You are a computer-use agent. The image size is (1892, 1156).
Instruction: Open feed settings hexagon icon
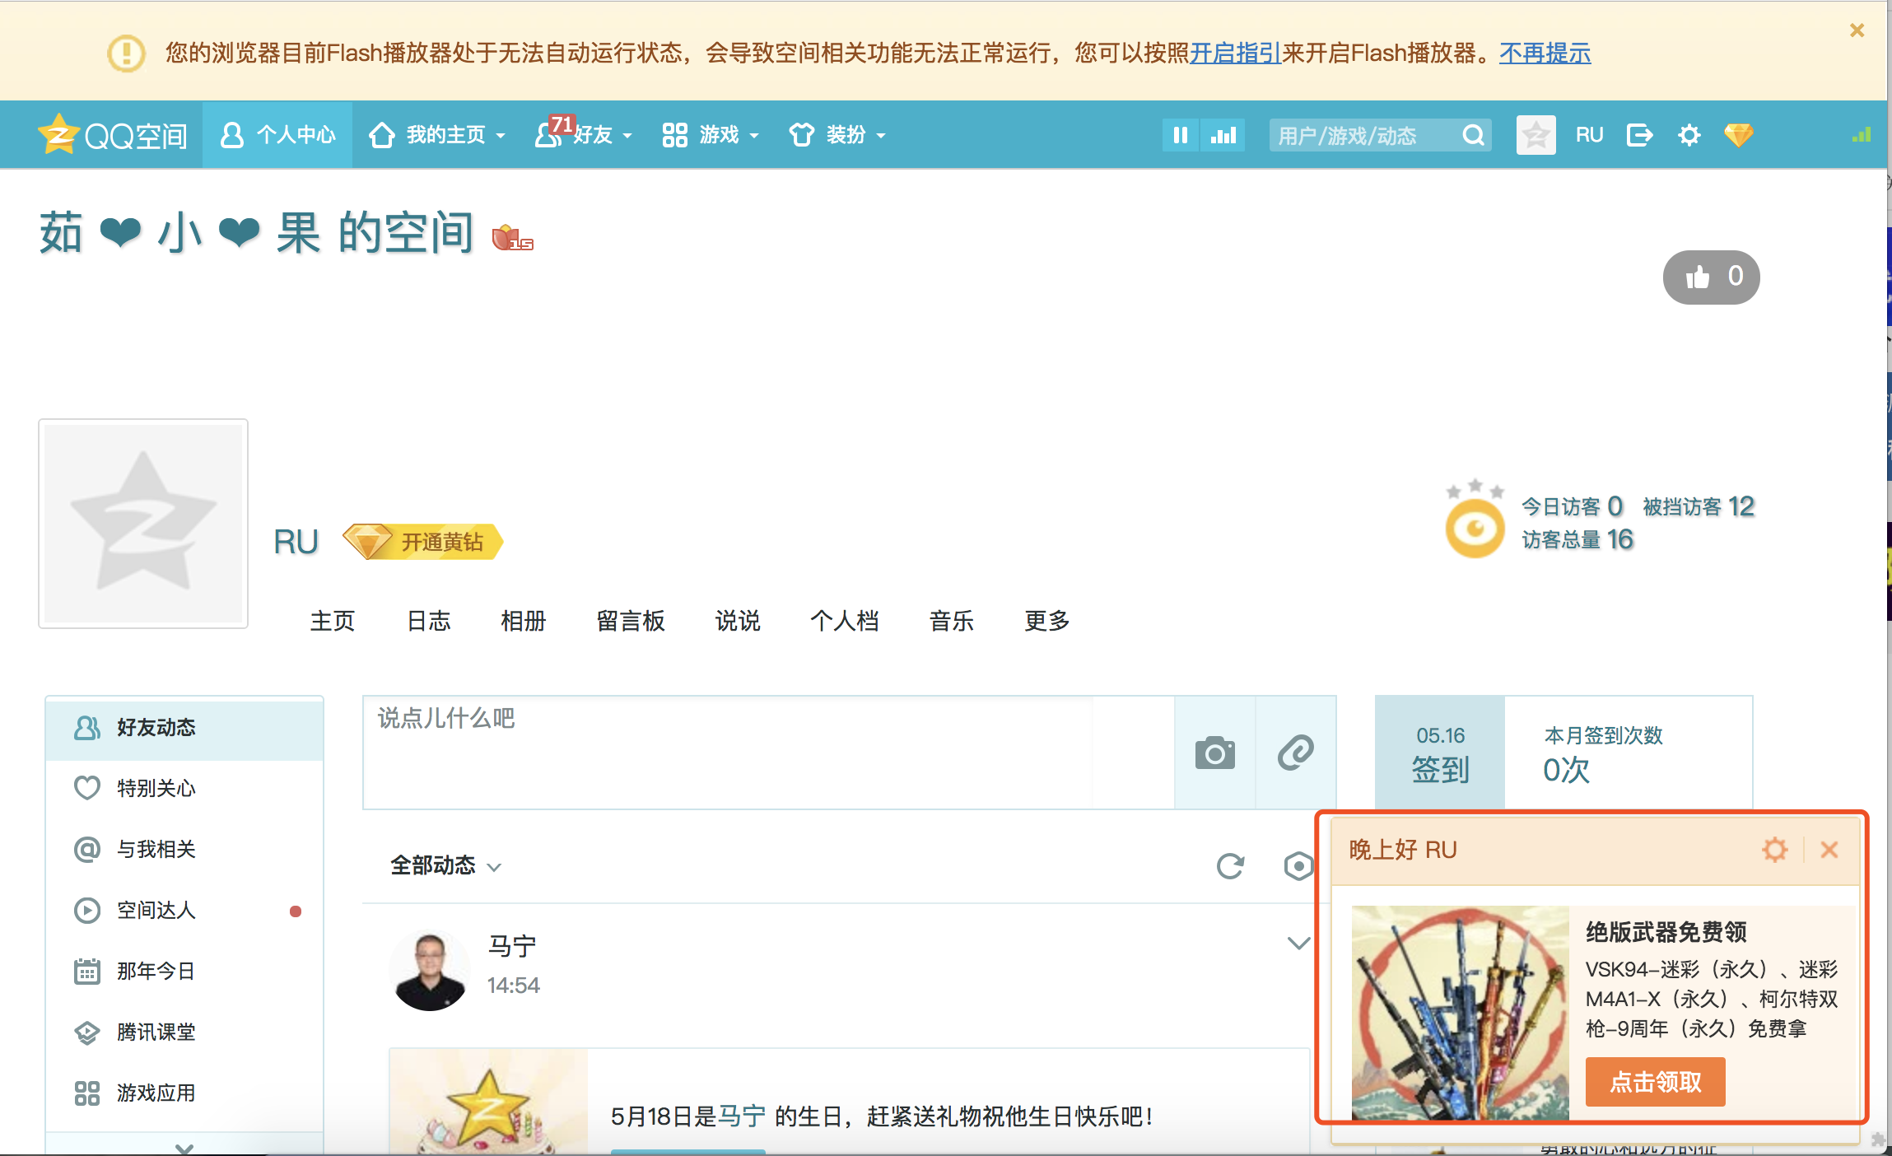[x=1298, y=865]
